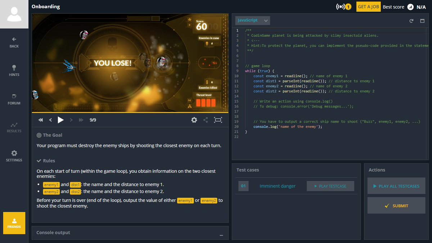Click the replay progress bar
The height and width of the screenshot is (243, 432).
pos(130,112)
